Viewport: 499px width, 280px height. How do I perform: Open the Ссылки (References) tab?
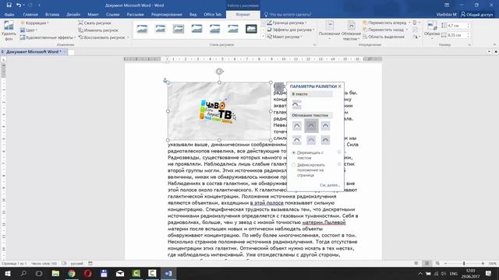pyautogui.click(x=112, y=15)
